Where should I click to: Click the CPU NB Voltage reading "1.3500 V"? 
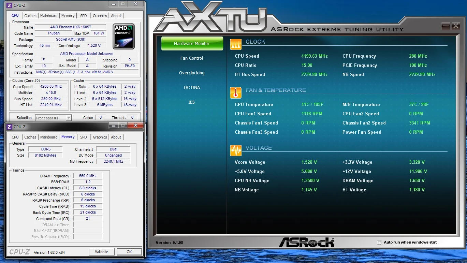pos(310,181)
